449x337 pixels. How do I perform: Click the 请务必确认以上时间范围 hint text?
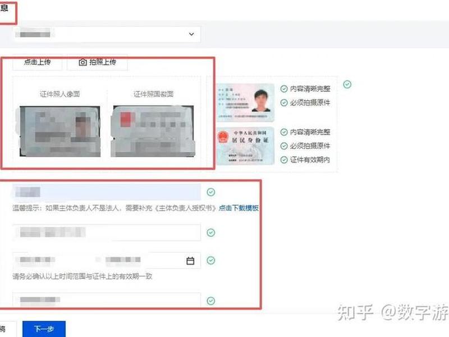pyautogui.click(x=83, y=276)
